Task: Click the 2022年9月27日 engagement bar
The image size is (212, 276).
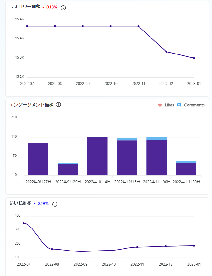Action: point(38,159)
